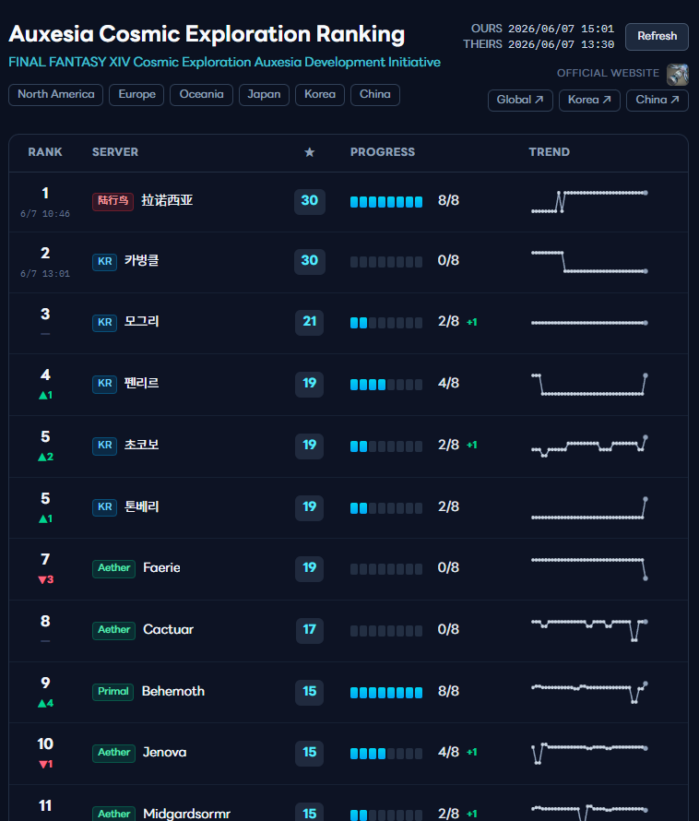The width and height of the screenshot is (699, 821).
Task: Click the Aether tag beside Faerie
Action: [x=113, y=568]
